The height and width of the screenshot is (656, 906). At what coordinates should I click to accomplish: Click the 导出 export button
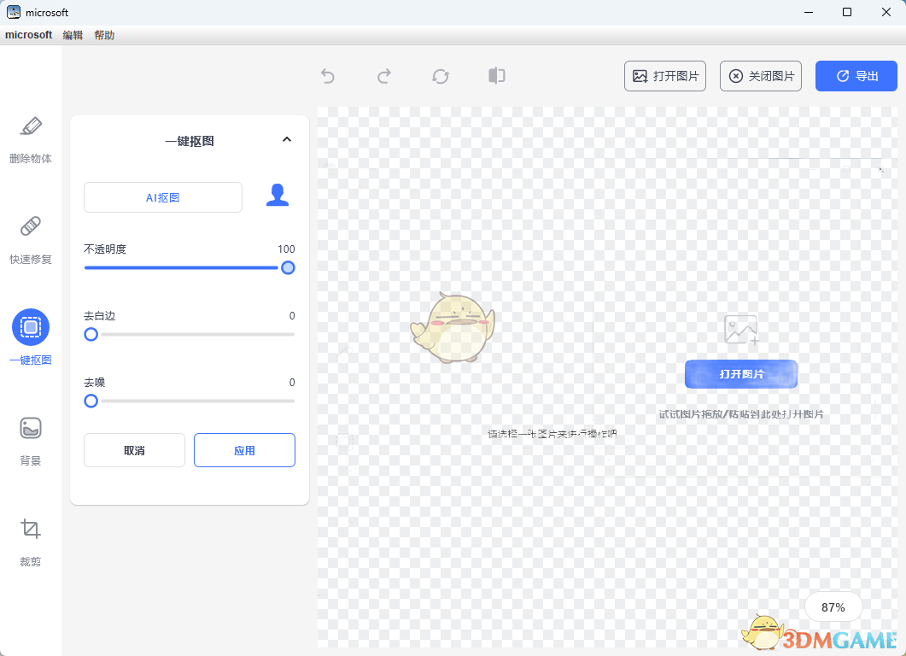[856, 76]
